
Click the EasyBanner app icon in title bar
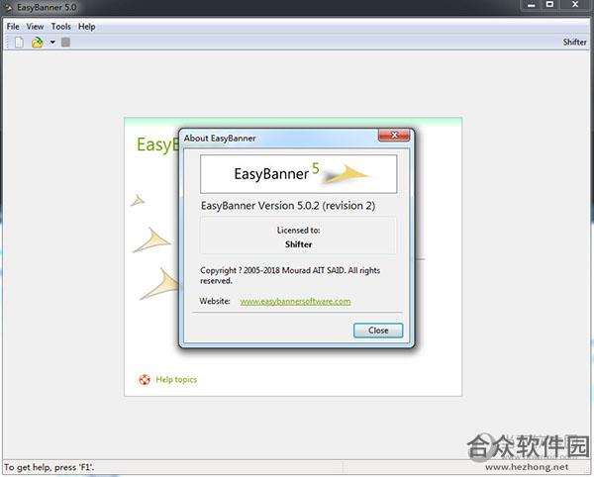tap(8, 7)
